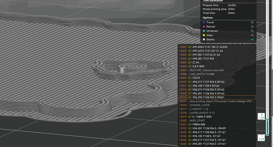The width and height of the screenshot is (273, 147).
Task: Click the Travel label in Options
Action: [210, 23]
